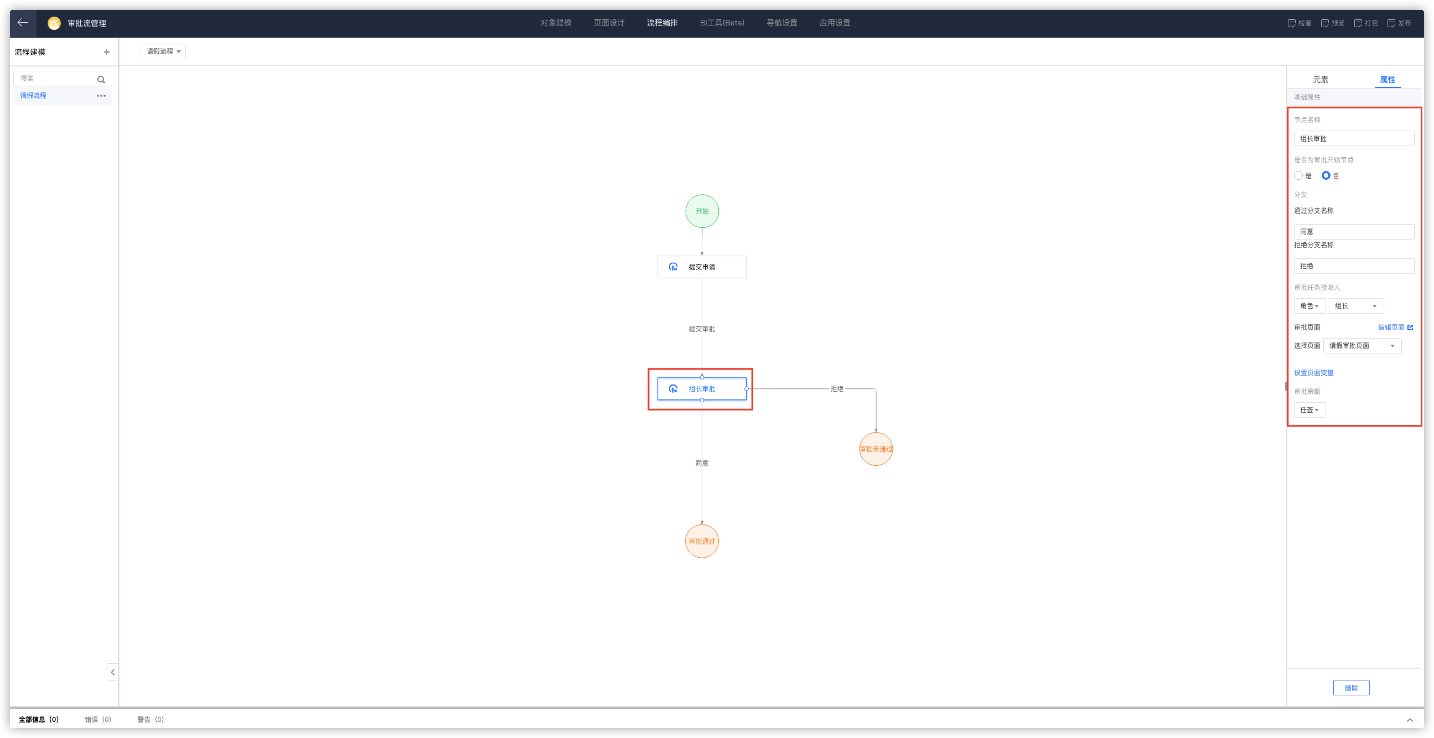
Task: Open the 请假流程 process dropdown
Action: [162, 51]
